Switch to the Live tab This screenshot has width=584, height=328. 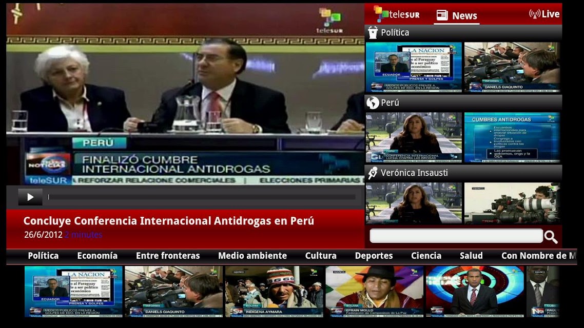(544, 14)
